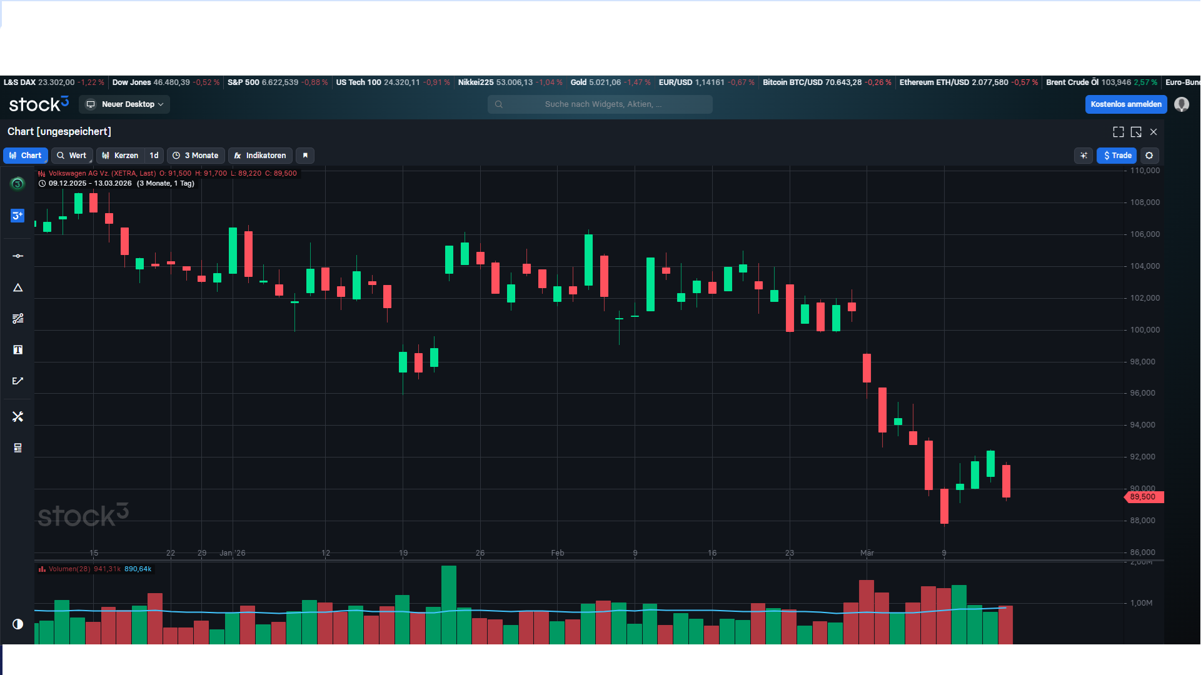Open the Indikatoren menu

pyautogui.click(x=260, y=156)
